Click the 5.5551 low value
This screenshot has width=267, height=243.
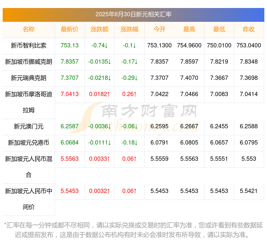coord(219,159)
